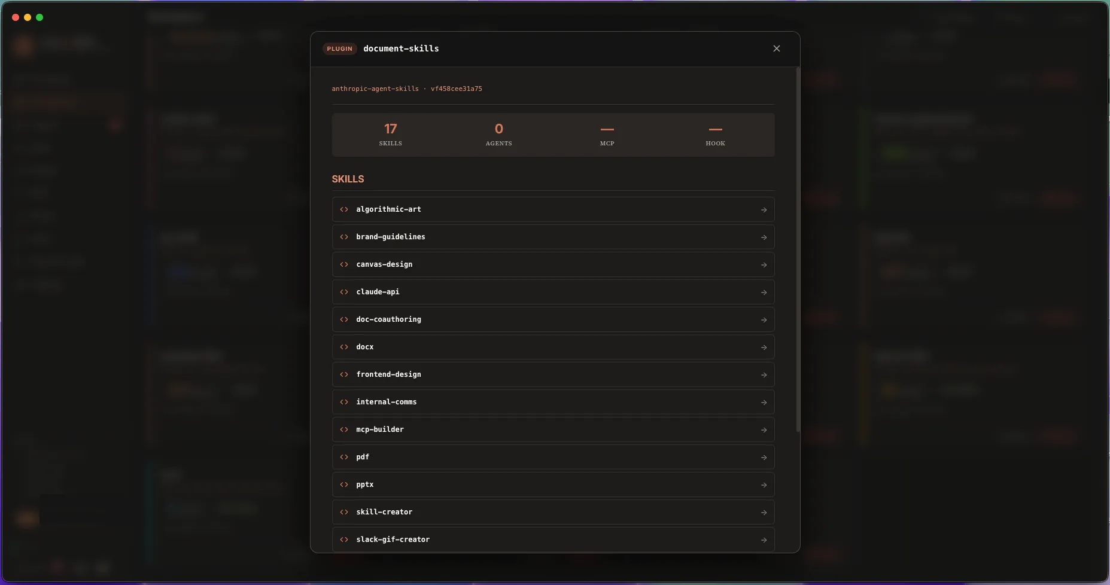This screenshot has height=585, width=1110.
Task: Click the Hook stat placeholder
Action: click(x=715, y=136)
